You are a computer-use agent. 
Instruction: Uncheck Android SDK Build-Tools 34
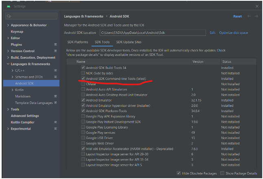pyautogui.click(x=83, y=68)
